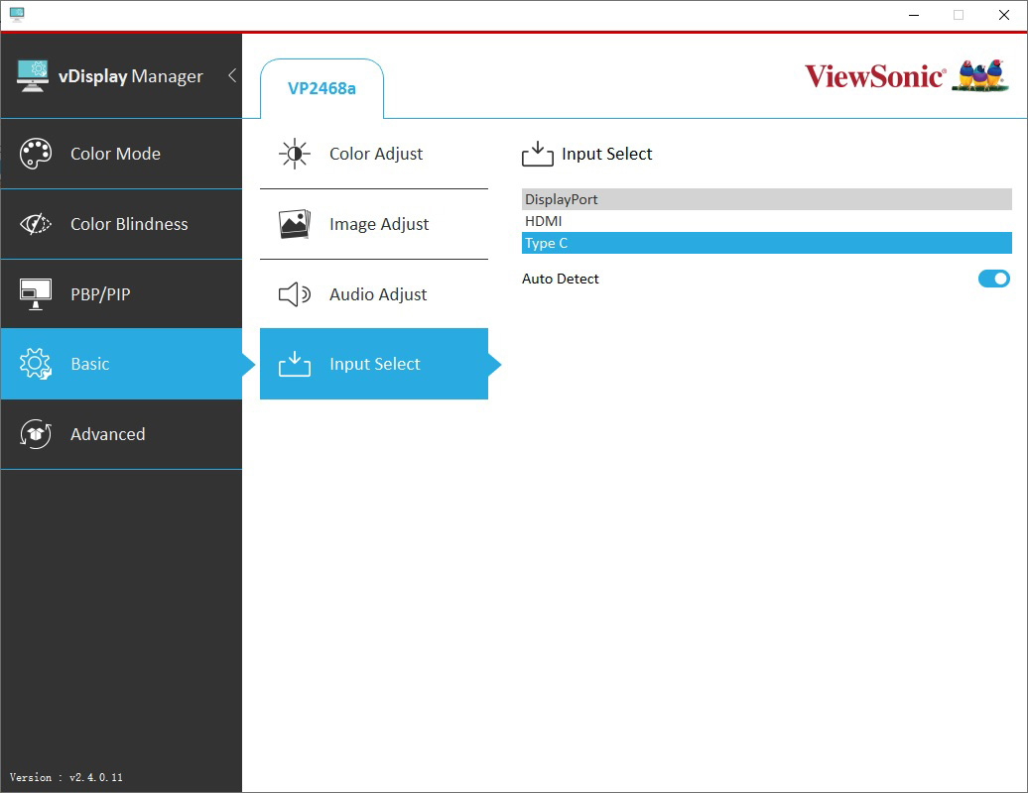Viewport: 1028px width, 793px height.
Task: Click the Input Select tray icon in submenu
Action: click(295, 364)
